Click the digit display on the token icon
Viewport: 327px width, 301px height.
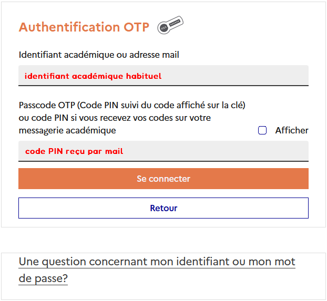[175, 23]
